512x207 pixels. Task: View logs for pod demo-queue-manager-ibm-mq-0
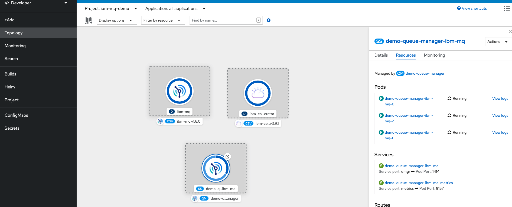coord(500,99)
